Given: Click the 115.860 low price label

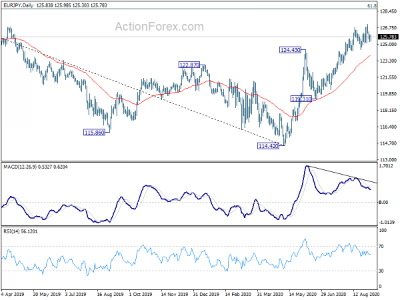Looking at the screenshot, I should click(94, 133).
